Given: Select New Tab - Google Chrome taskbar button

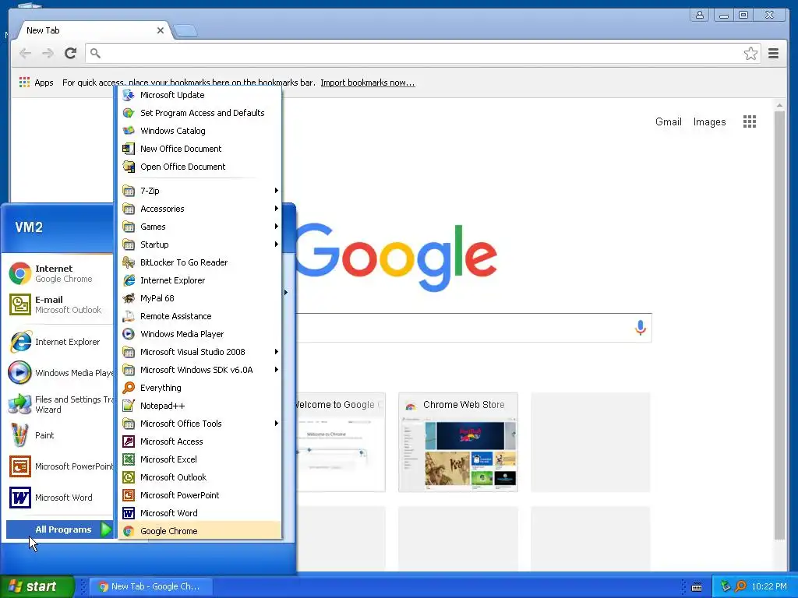Looking at the screenshot, I should click(150, 586).
